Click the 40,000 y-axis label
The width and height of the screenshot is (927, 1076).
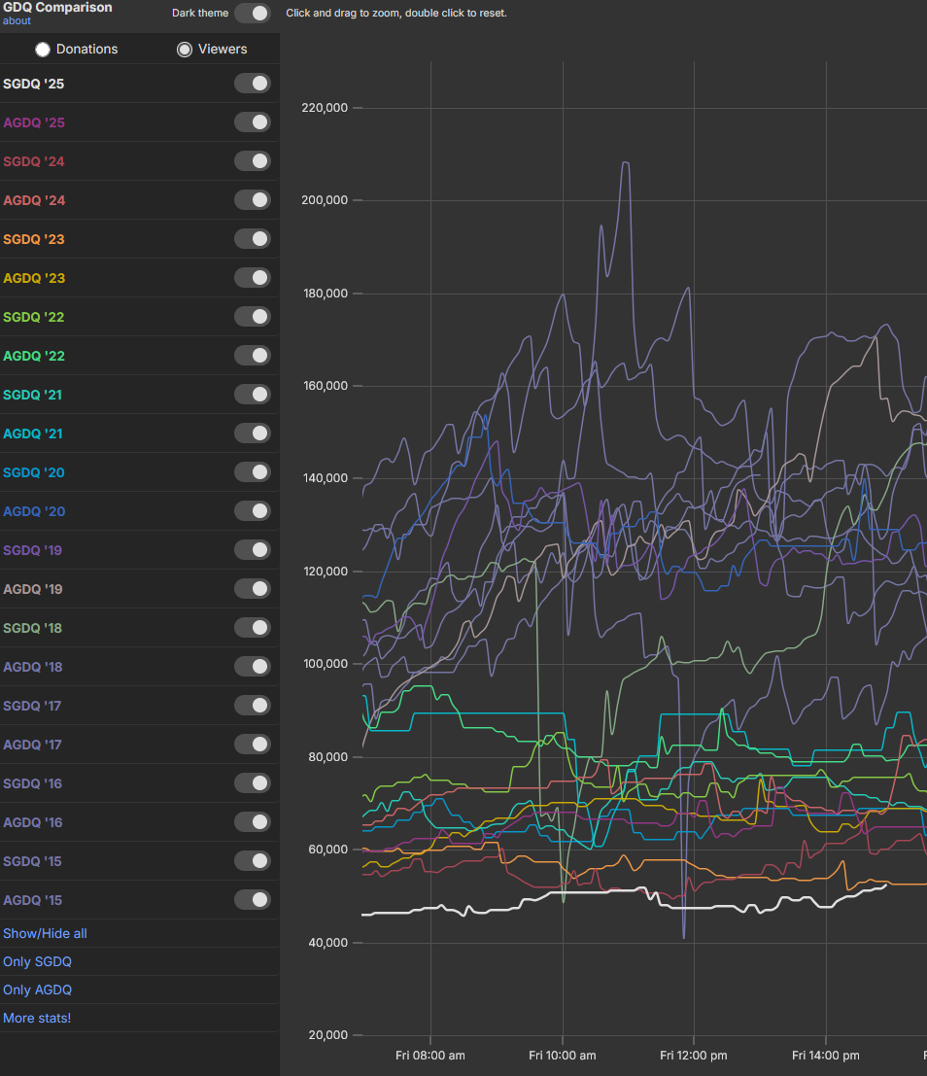[328, 942]
